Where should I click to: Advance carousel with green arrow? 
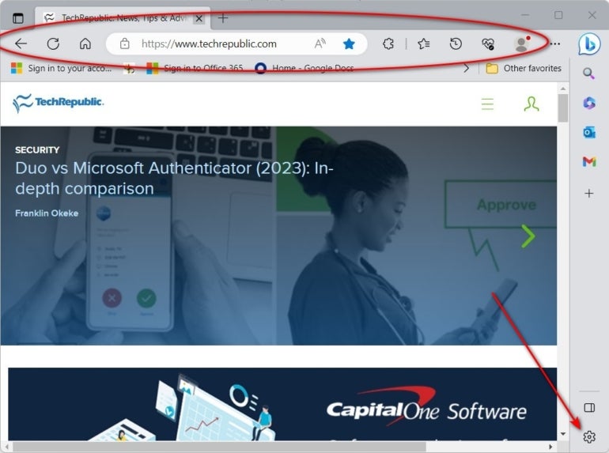tap(528, 236)
